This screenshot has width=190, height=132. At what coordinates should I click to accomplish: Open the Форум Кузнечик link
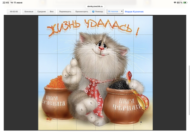click(134, 12)
